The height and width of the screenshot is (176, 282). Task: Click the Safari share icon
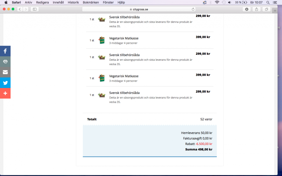[257, 9]
